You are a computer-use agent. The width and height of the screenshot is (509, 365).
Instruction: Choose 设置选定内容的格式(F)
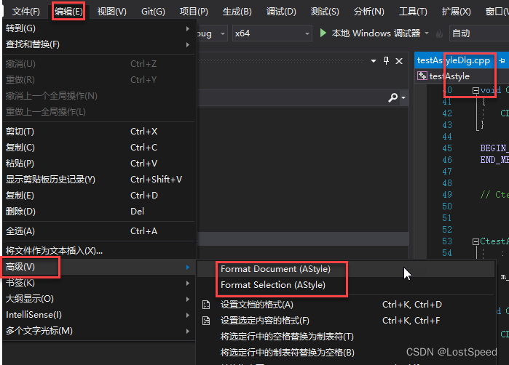click(x=346, y=321)
